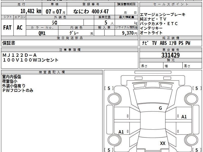Select the 保証書 entry
The height and width of the screenshot is (152, 203).
[x=9, y=43]
